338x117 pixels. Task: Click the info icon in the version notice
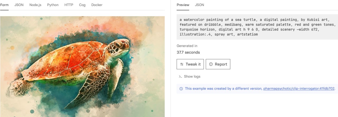[181, 89]
